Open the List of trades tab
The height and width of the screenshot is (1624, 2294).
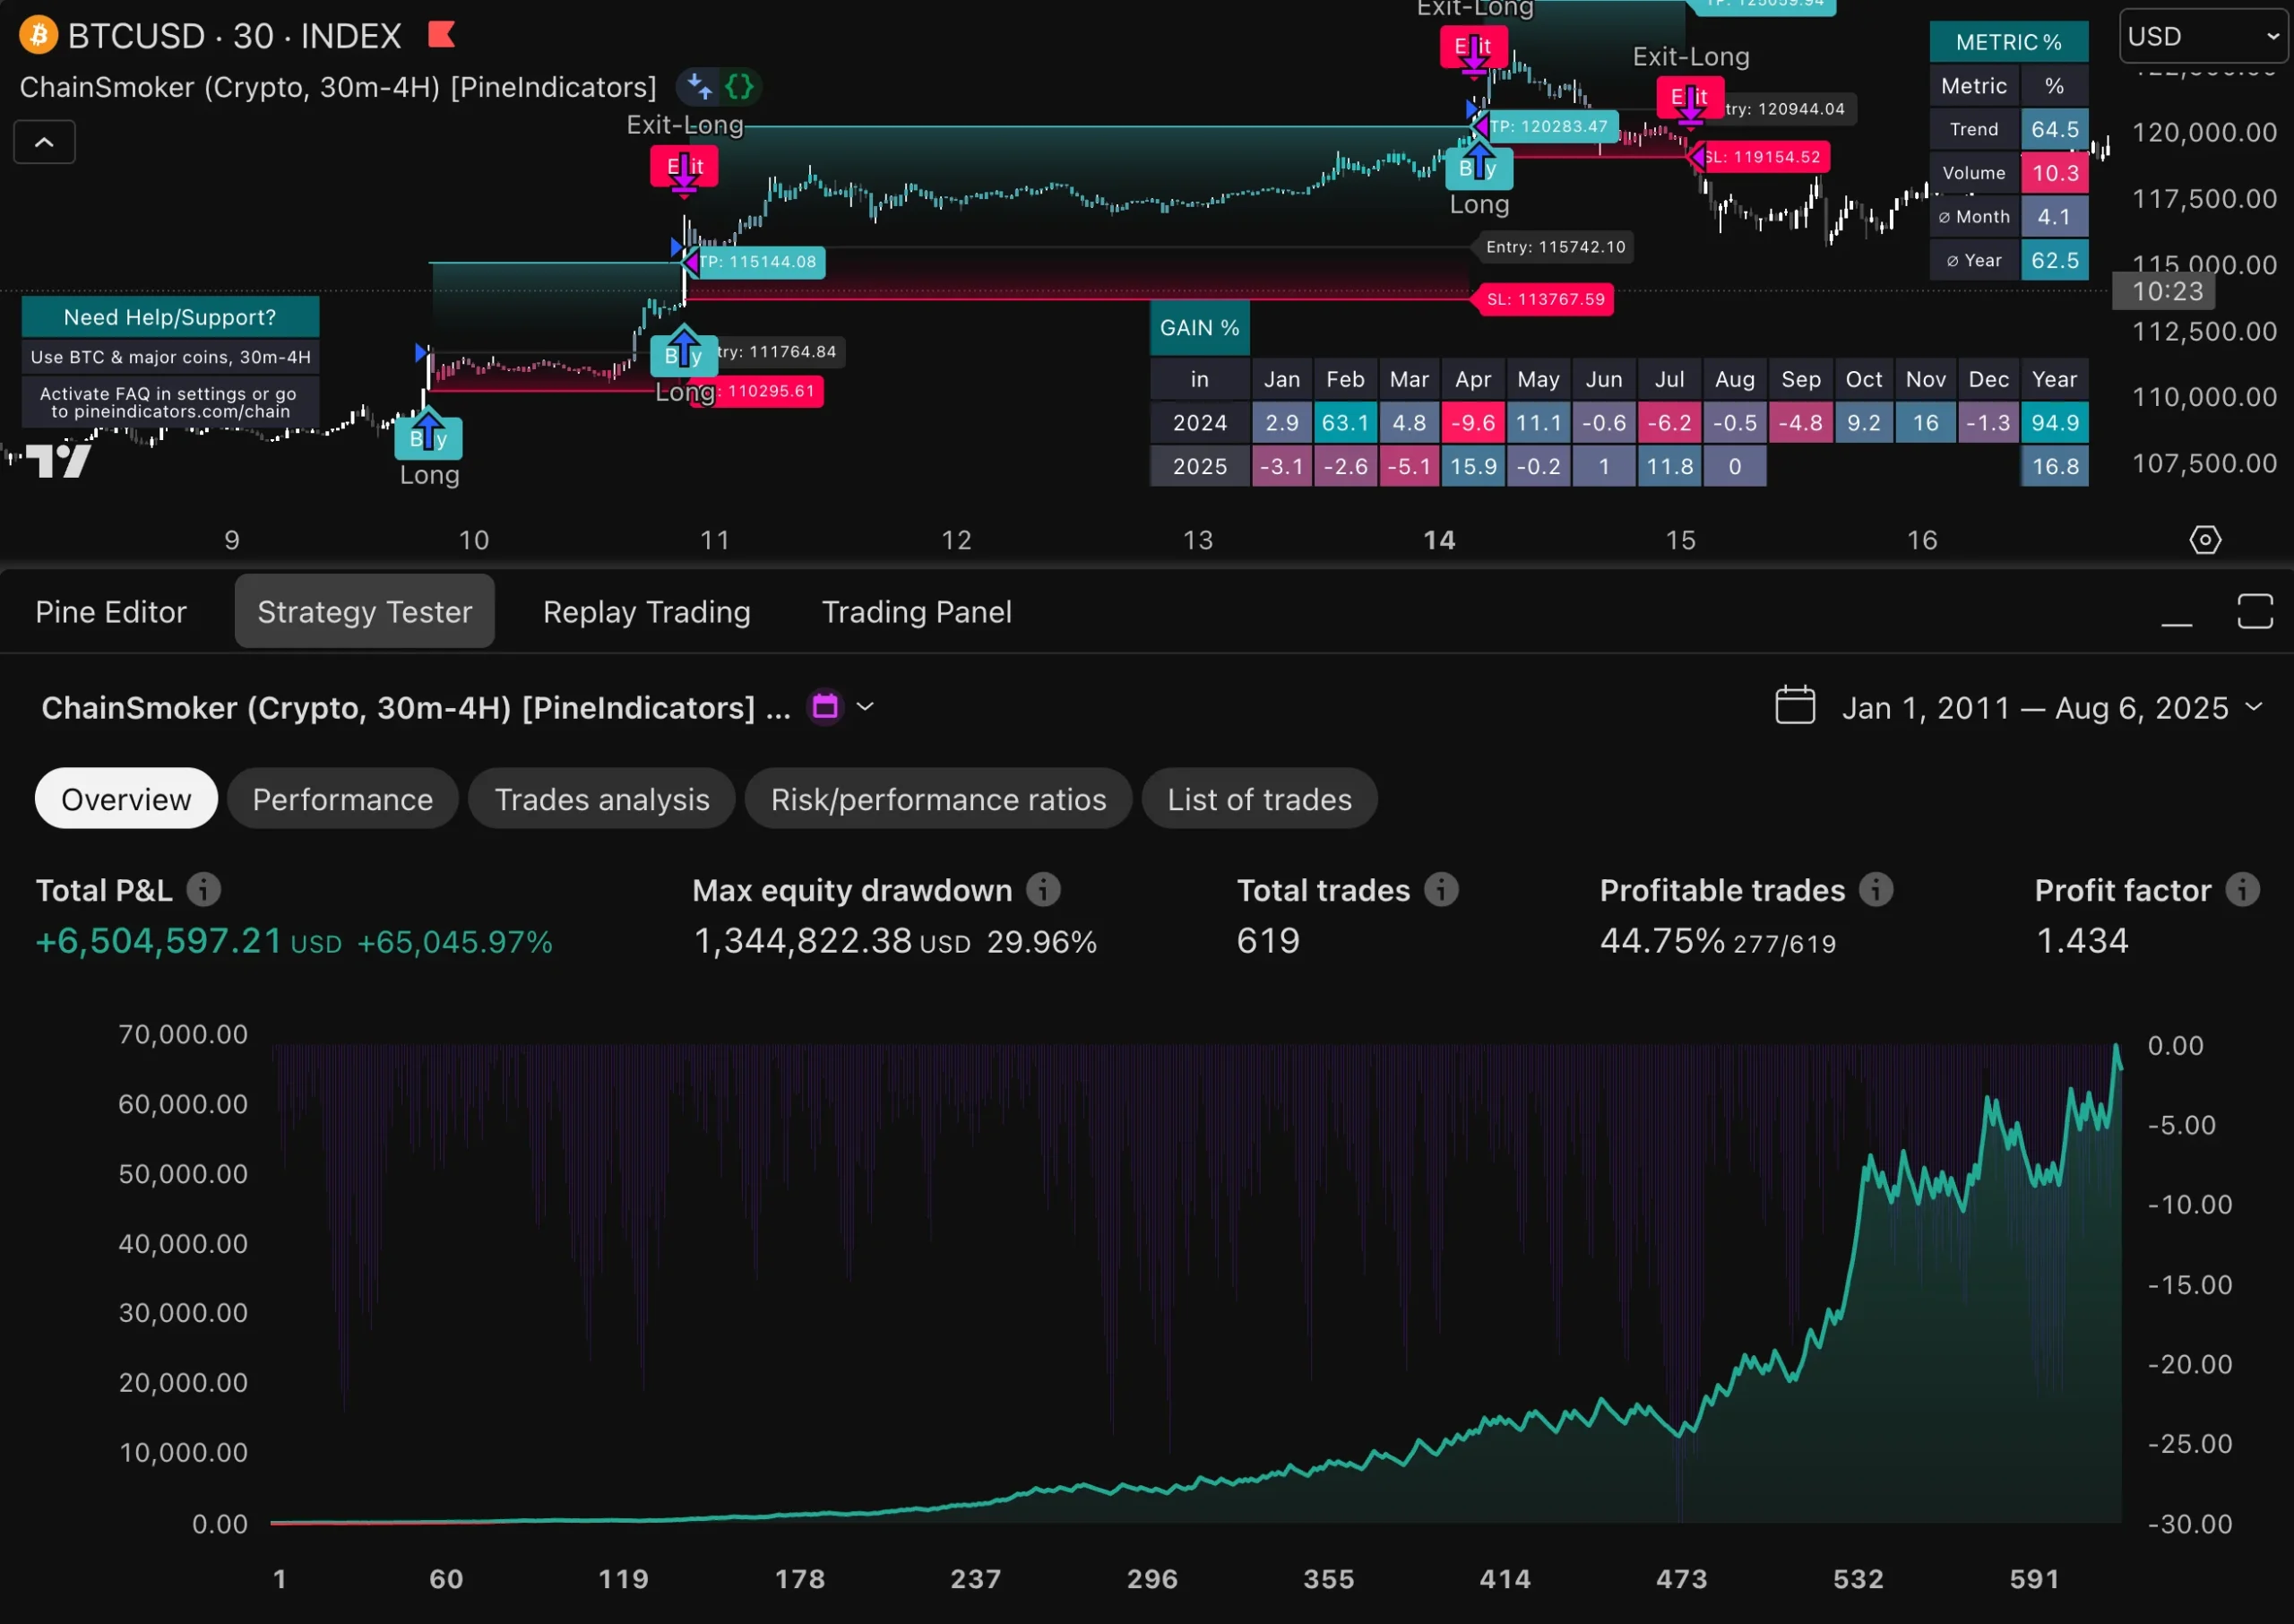point(1259,799)
